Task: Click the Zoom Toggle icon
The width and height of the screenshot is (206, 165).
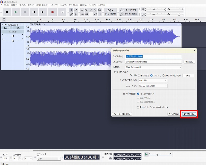Action: tap(100, 10)
